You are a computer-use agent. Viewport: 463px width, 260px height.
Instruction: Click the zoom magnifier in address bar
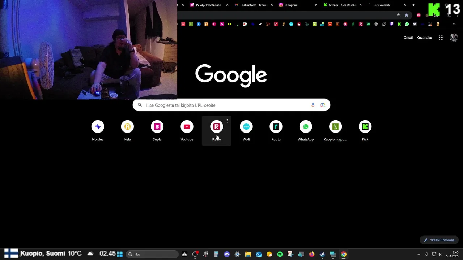399,15
